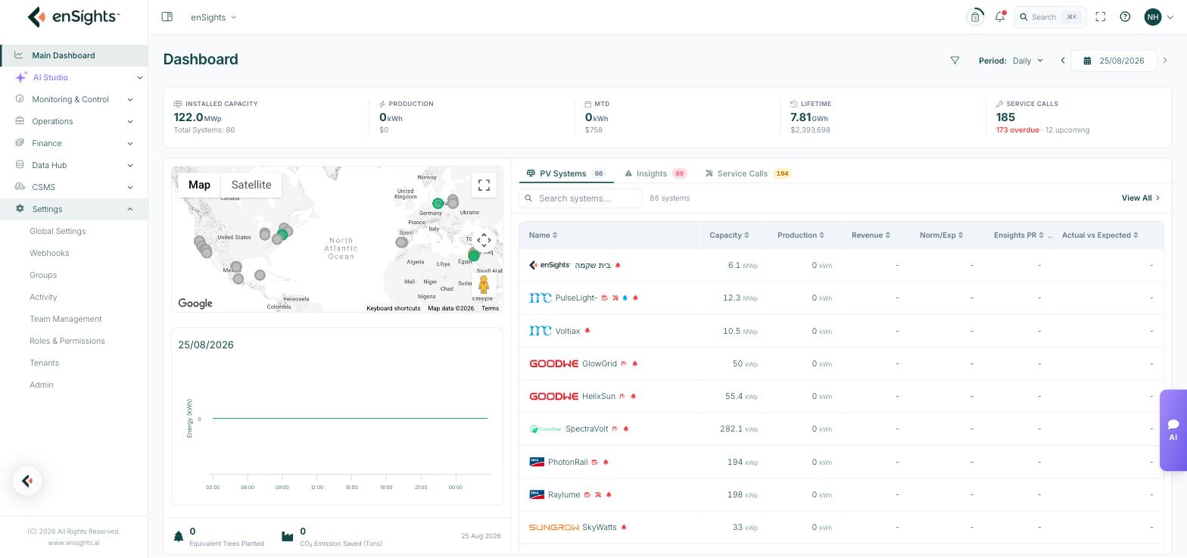Open the top bar Search box
The image size is (1187, 558).
click(x=1050, y=17)
